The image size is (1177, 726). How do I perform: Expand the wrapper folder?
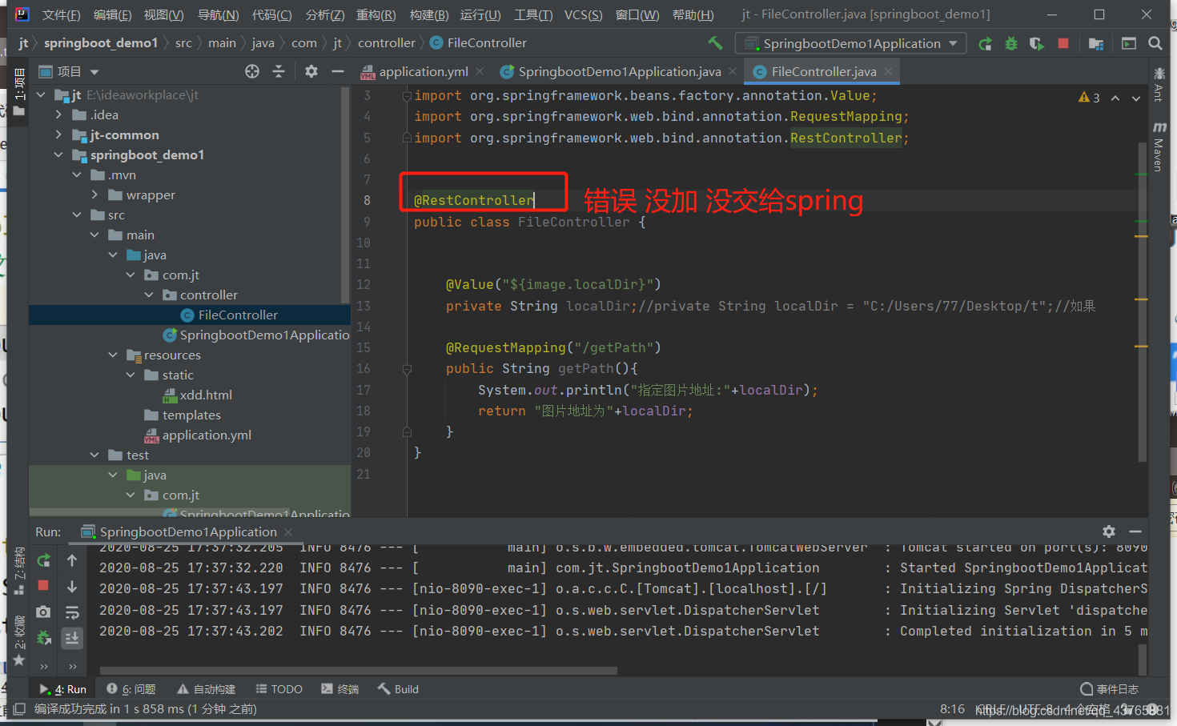coord(94,195)
